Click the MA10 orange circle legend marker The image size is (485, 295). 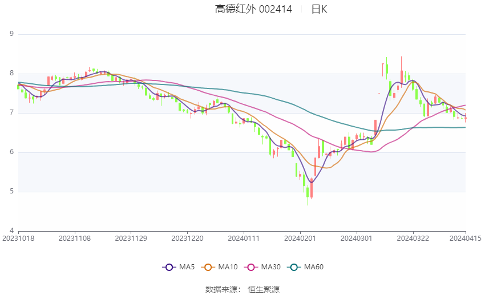(x=208, y=267)
